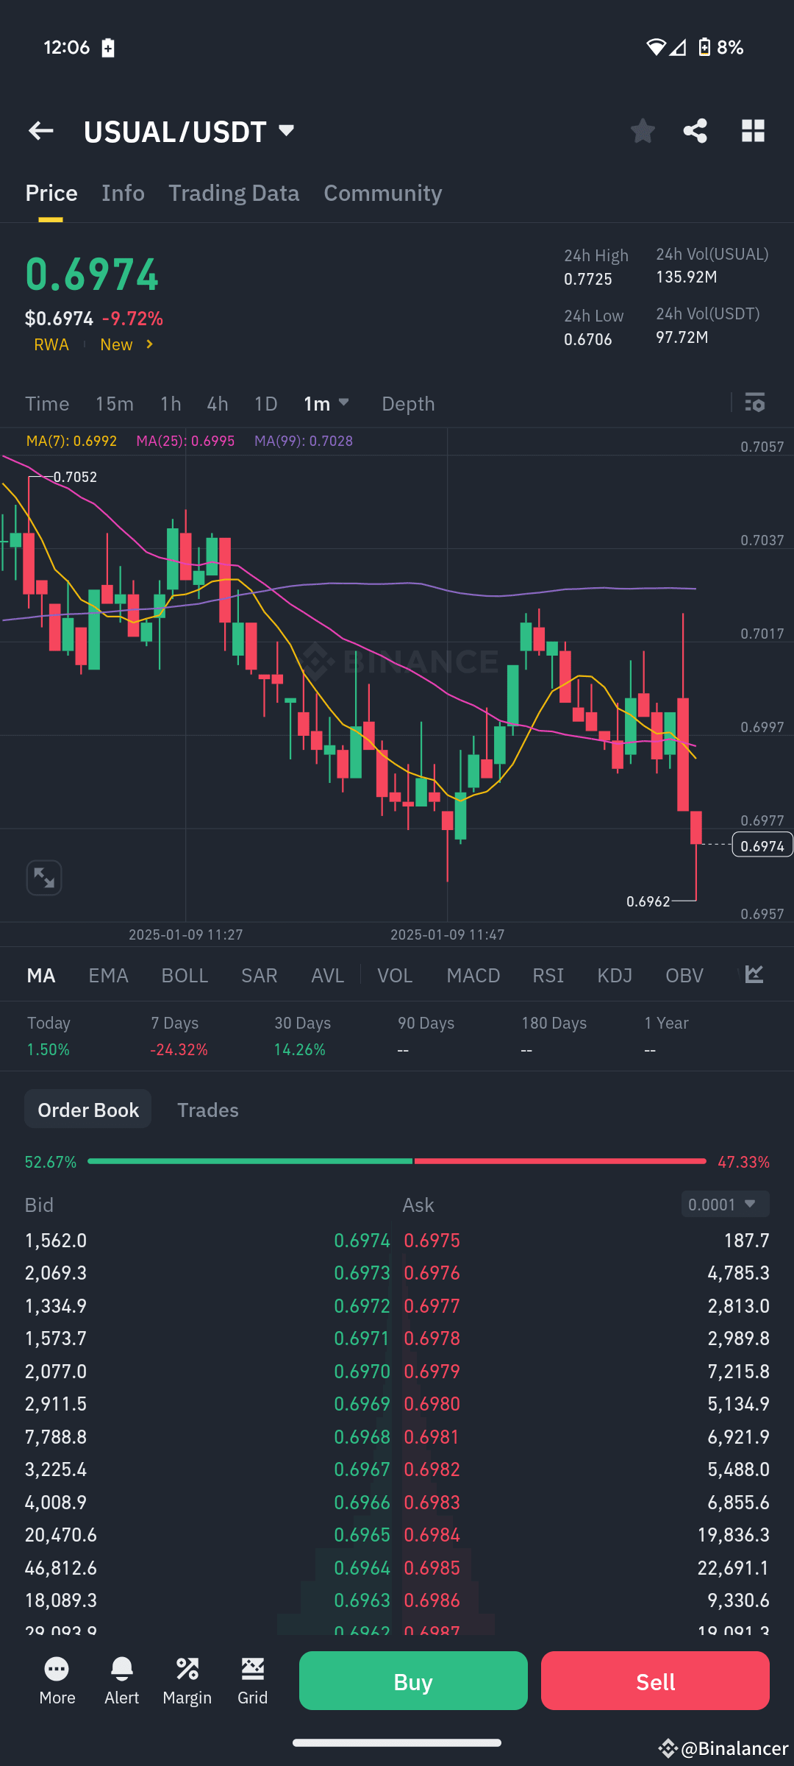
Task: Toggle the MACD indicator
Action: click(x=473, y=975)
